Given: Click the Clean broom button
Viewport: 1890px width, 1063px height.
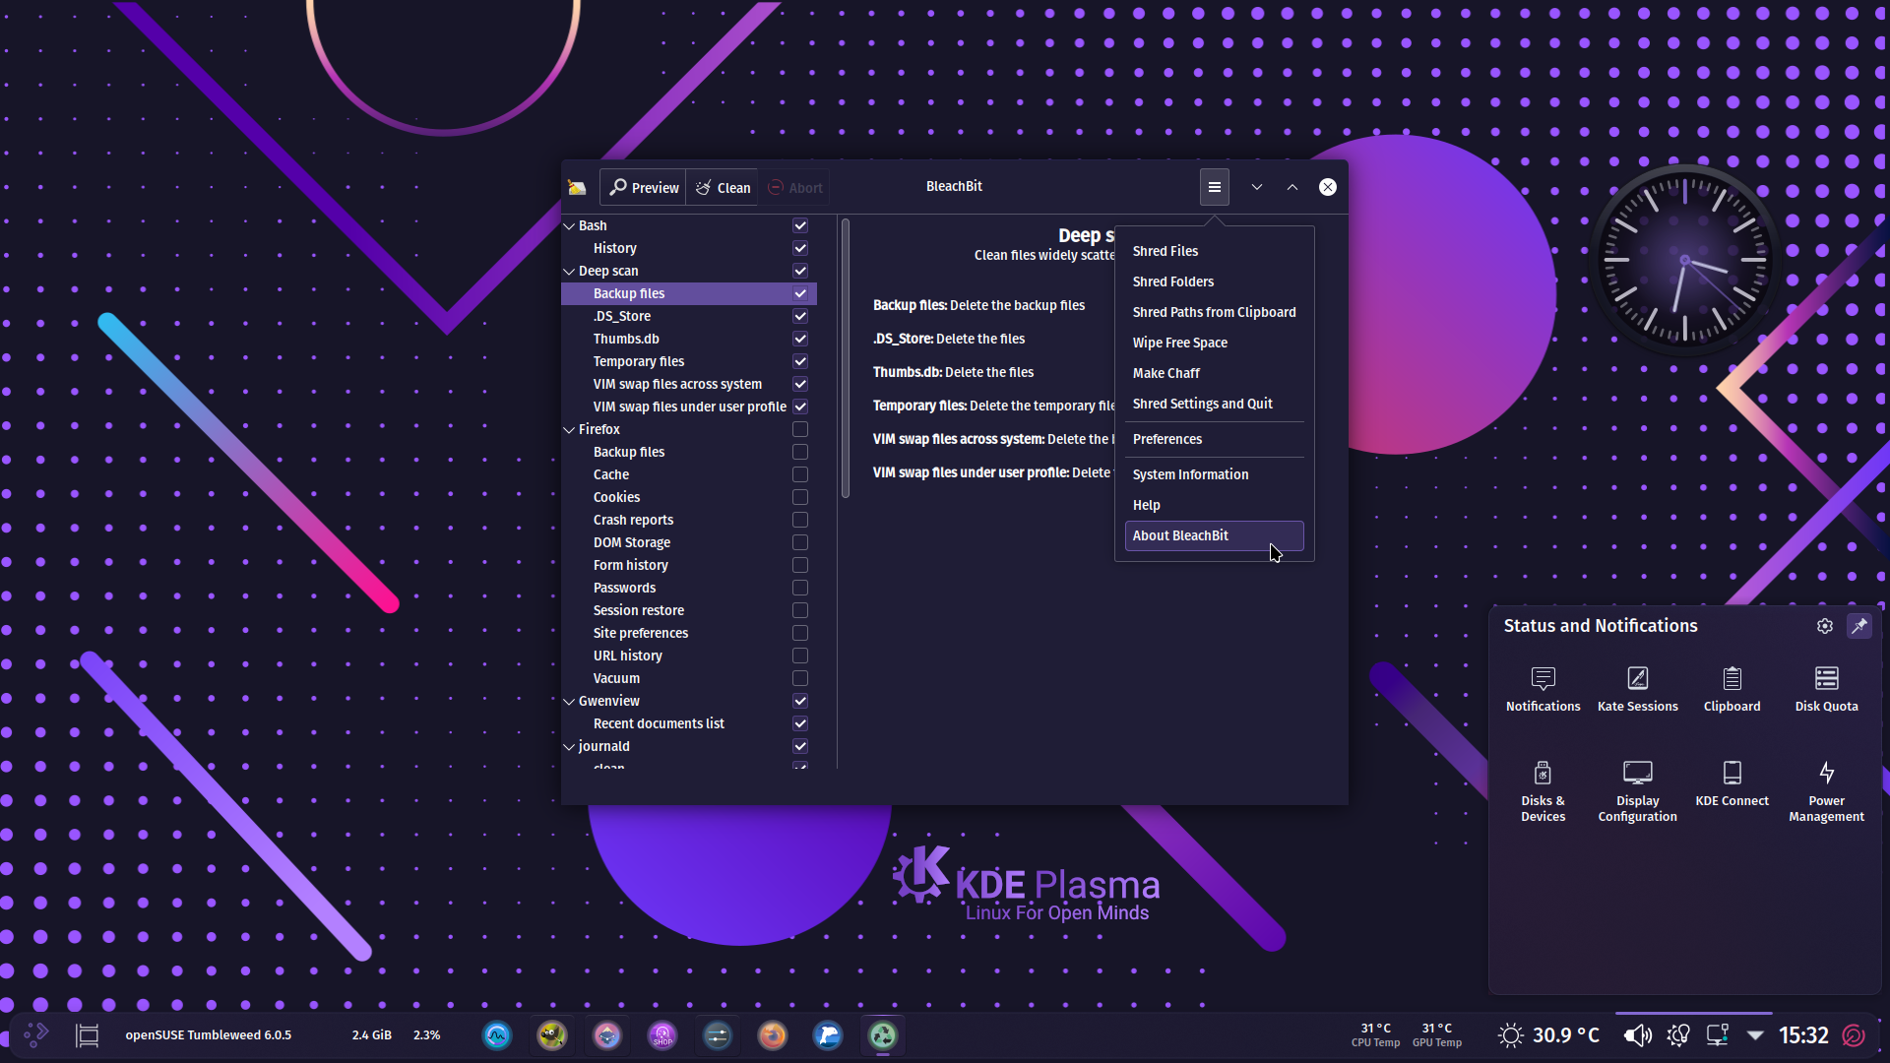Looking at the screenshot, I should (x=723, y=188).
